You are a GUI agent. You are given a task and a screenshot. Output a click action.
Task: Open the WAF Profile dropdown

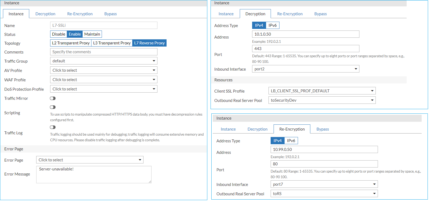(x=104, y=80)
